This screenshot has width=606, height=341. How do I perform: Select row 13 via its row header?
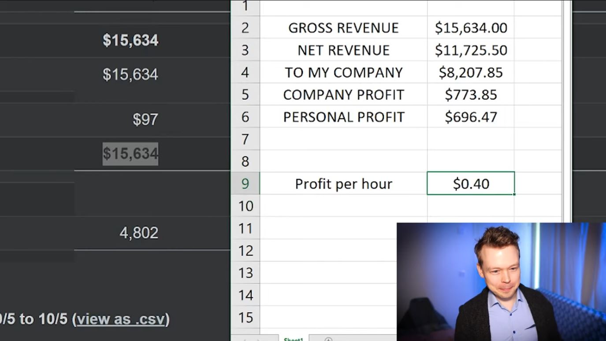click(245, 273)
